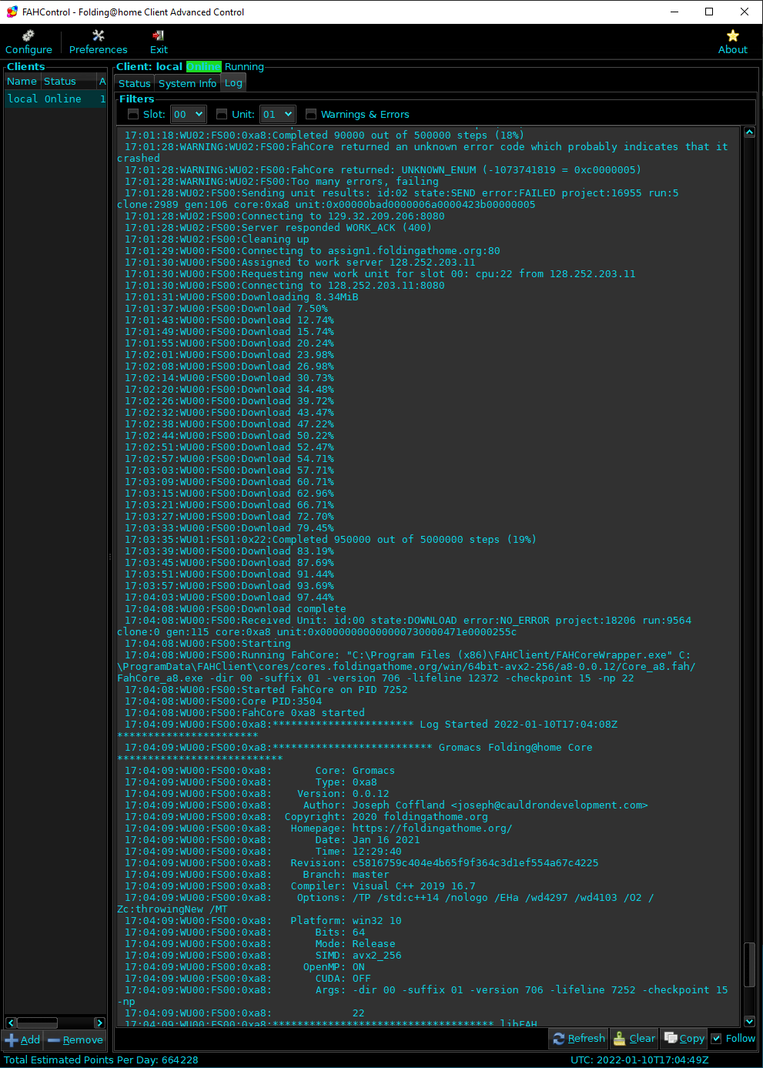The height and width of the screenshot is (1068, 763).
Task: Open the Configure gear icon
Action: pos(28,35)
